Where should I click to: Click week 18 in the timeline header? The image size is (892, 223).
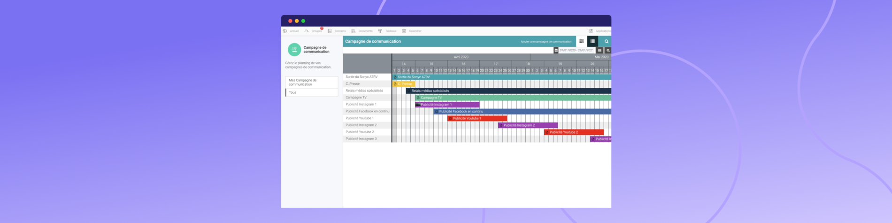[x=528, y=64]
